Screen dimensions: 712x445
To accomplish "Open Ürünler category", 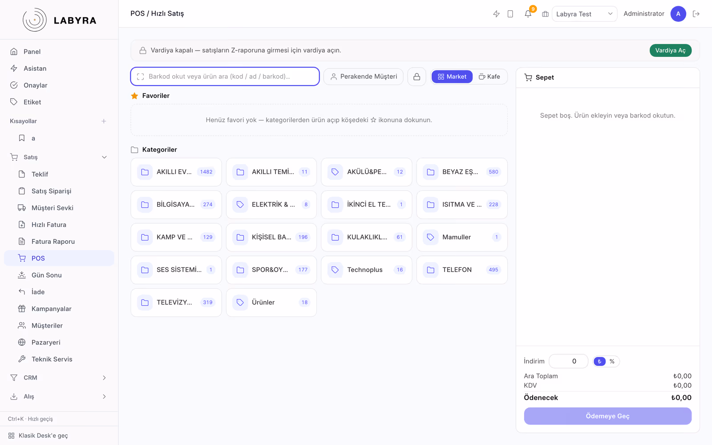I will 271,303.
